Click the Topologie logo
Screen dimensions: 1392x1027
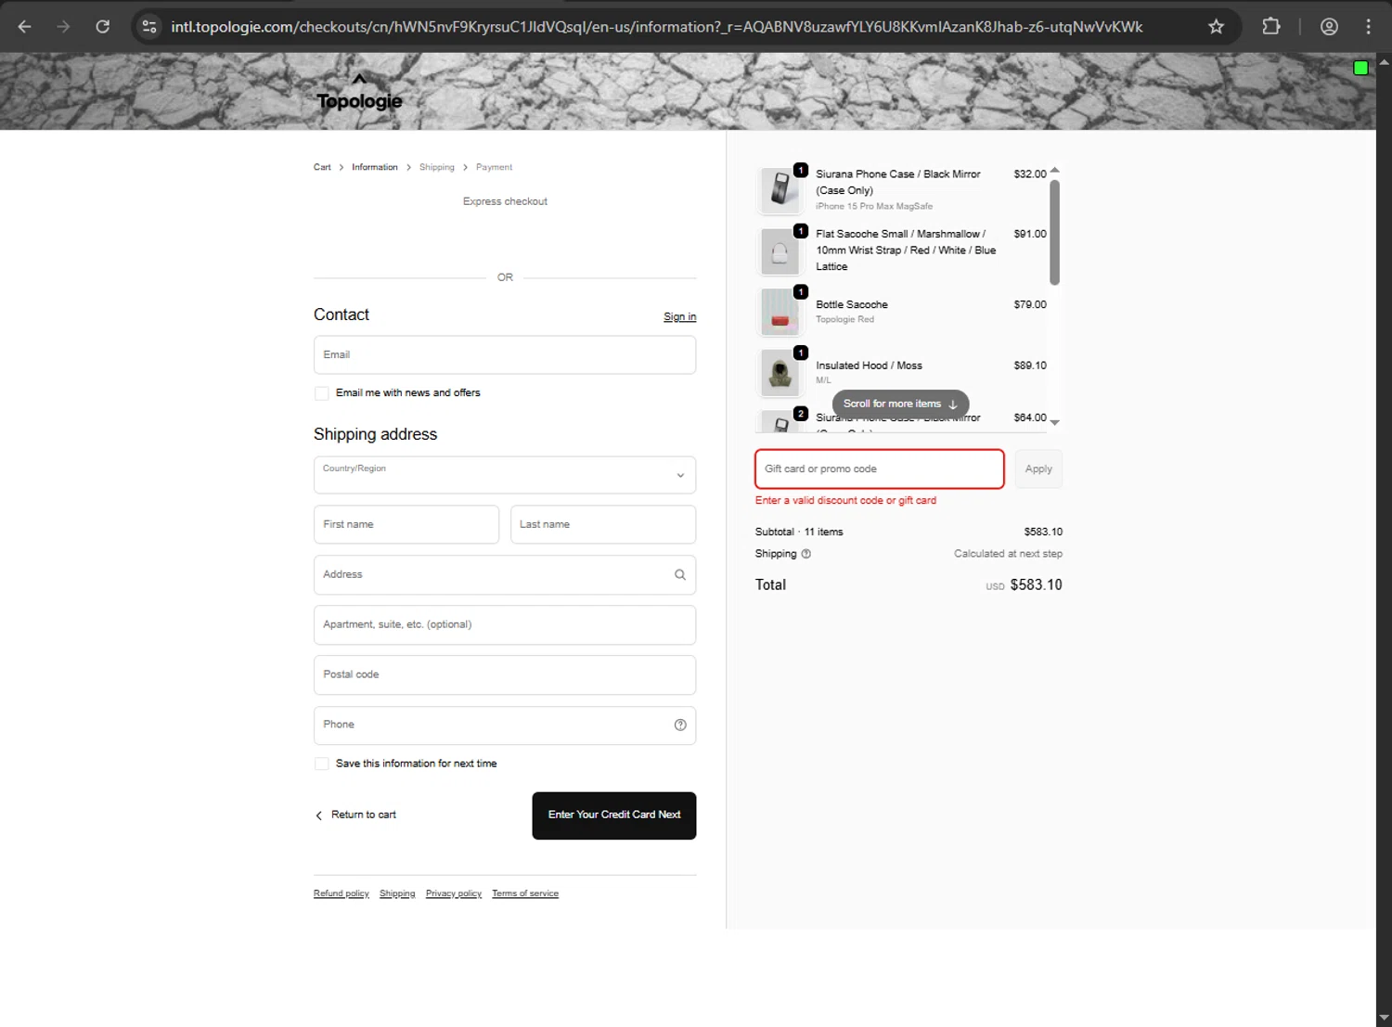pyautogui.click(x=360, y=93)
